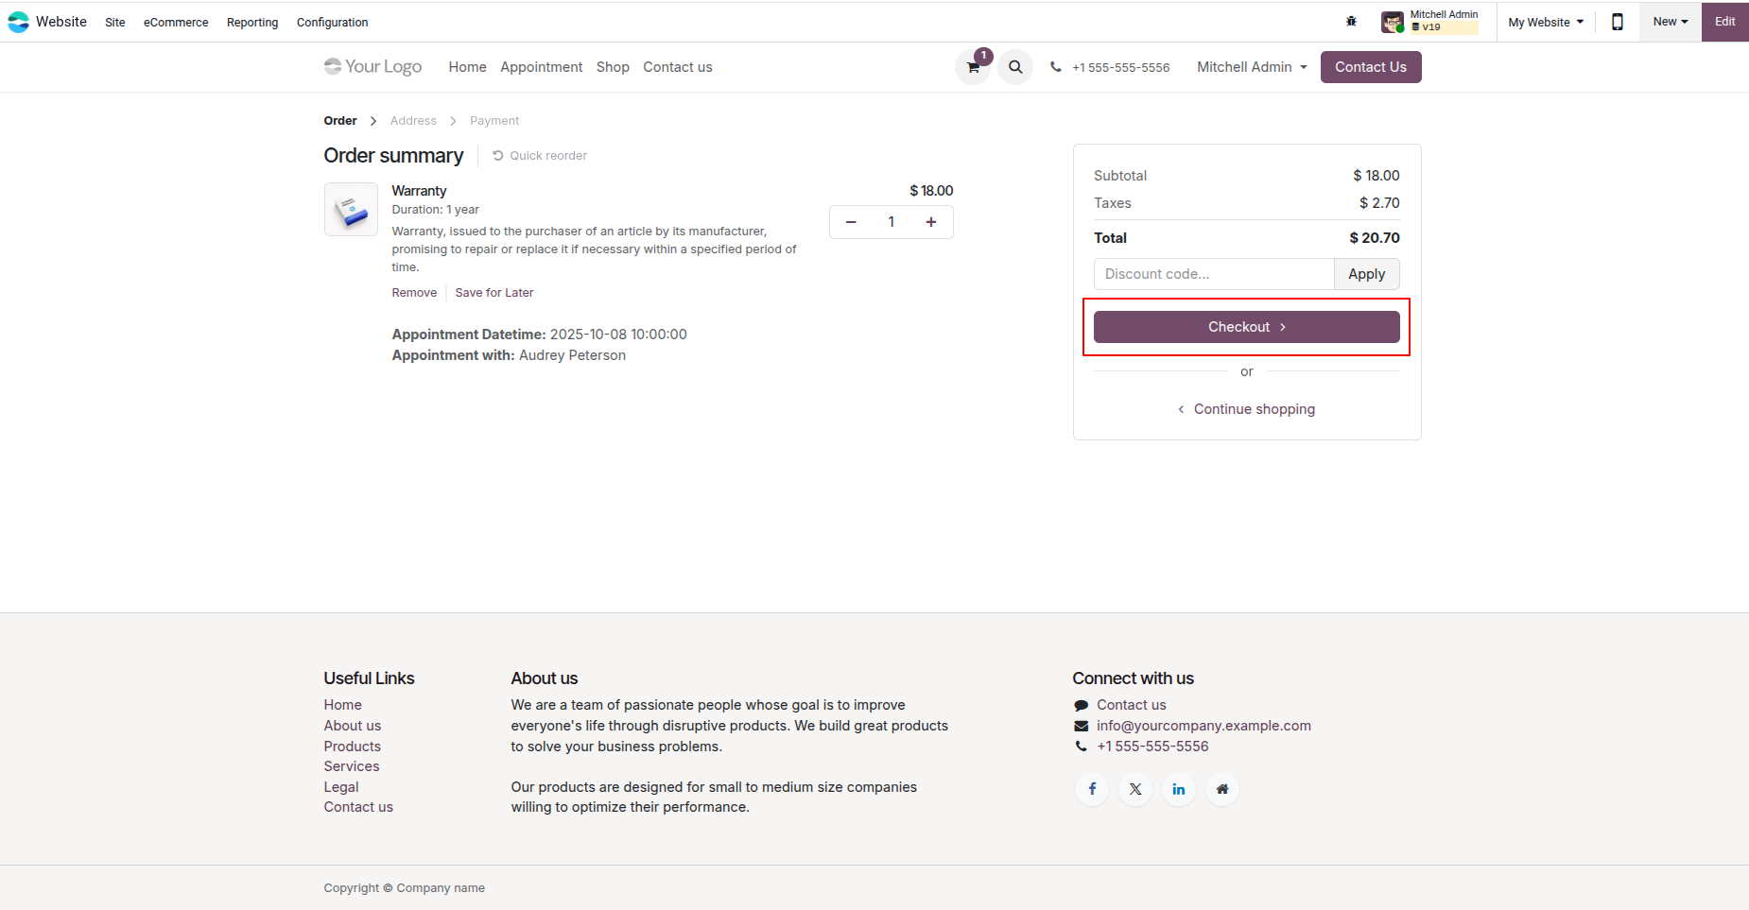This screenshot has width=1749, height=910.
Task: Open My Website selector dropdown
Action: 1546,22
